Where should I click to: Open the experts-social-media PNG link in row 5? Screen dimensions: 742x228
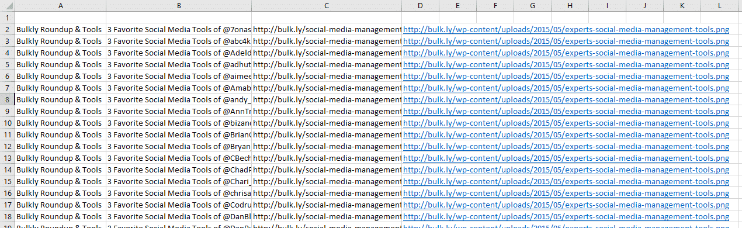(x=566, y=64)
